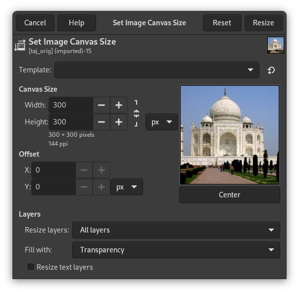Open the Fill with Transparency dropdown
Image resolution: width=299 pixels, height=293 pixels.
click(x=176, y=250)
